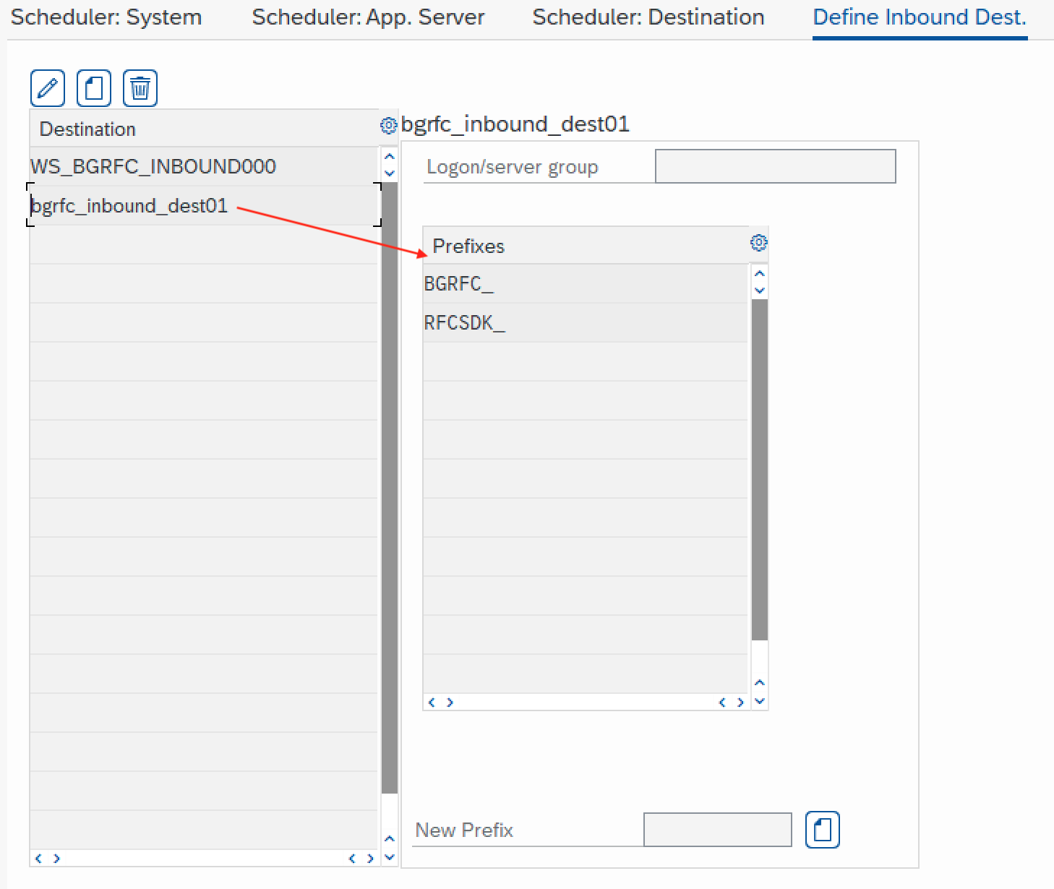Open Prefixes table settings gear

tap(758, 242)
